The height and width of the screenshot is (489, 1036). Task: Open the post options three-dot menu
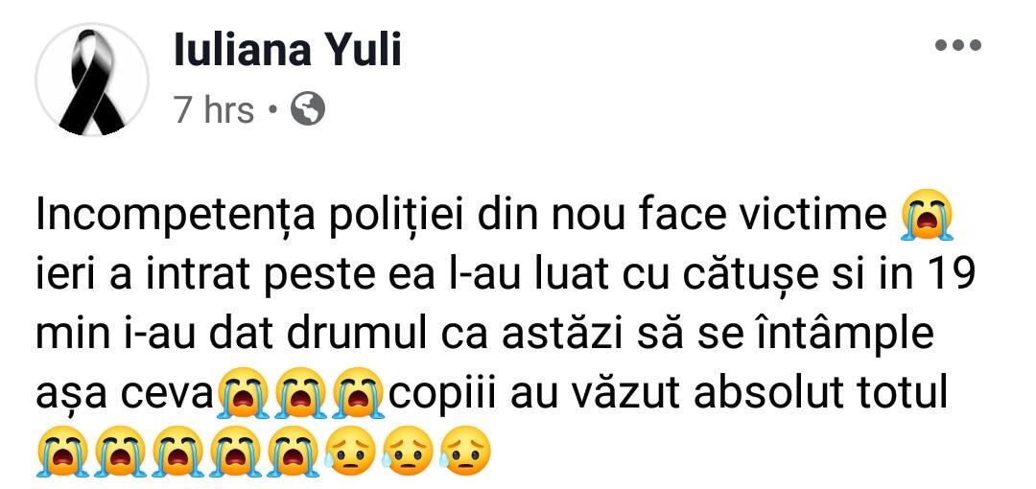coord(958,46)
